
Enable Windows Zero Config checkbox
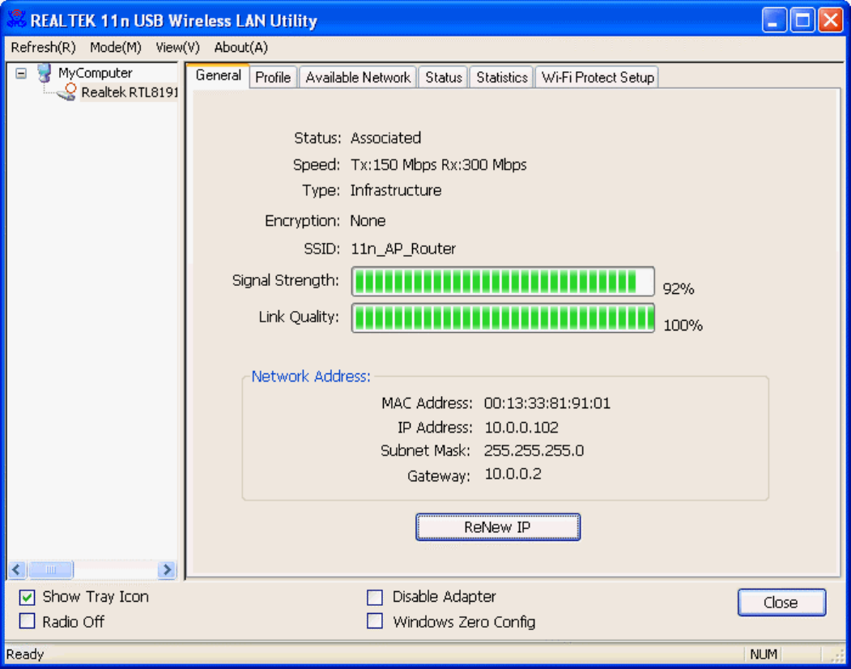click(x=374, y=621)
